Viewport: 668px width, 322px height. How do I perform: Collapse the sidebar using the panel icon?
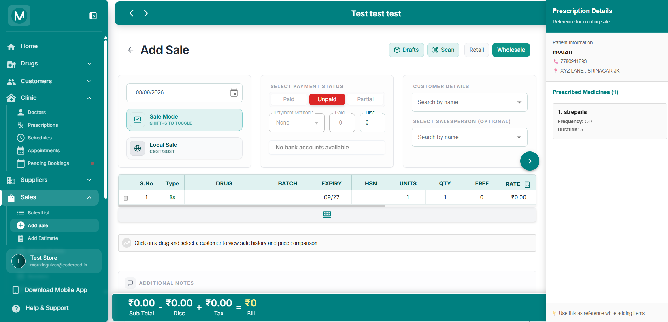[93, 16]
